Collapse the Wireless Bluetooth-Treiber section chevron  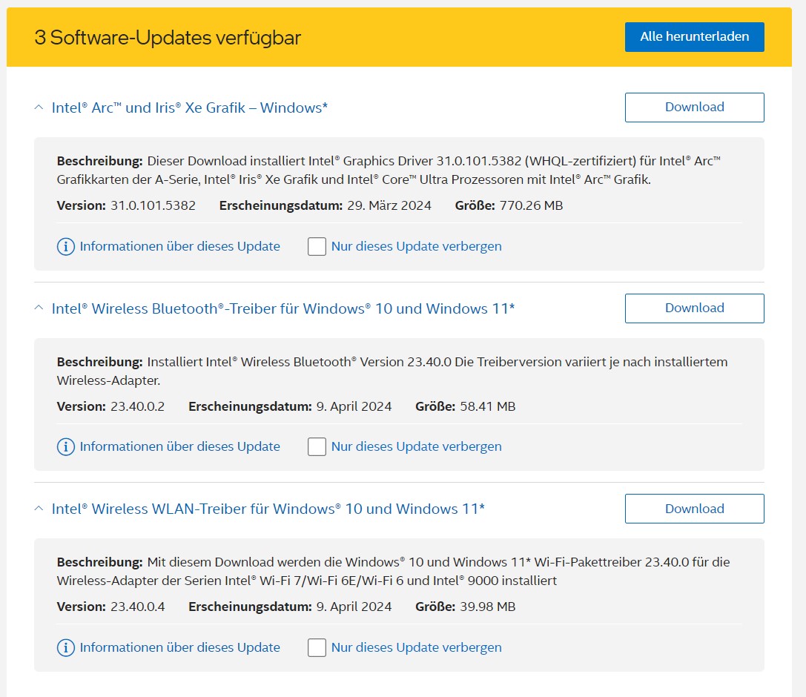pyautogui.click(x=39, y=308)
